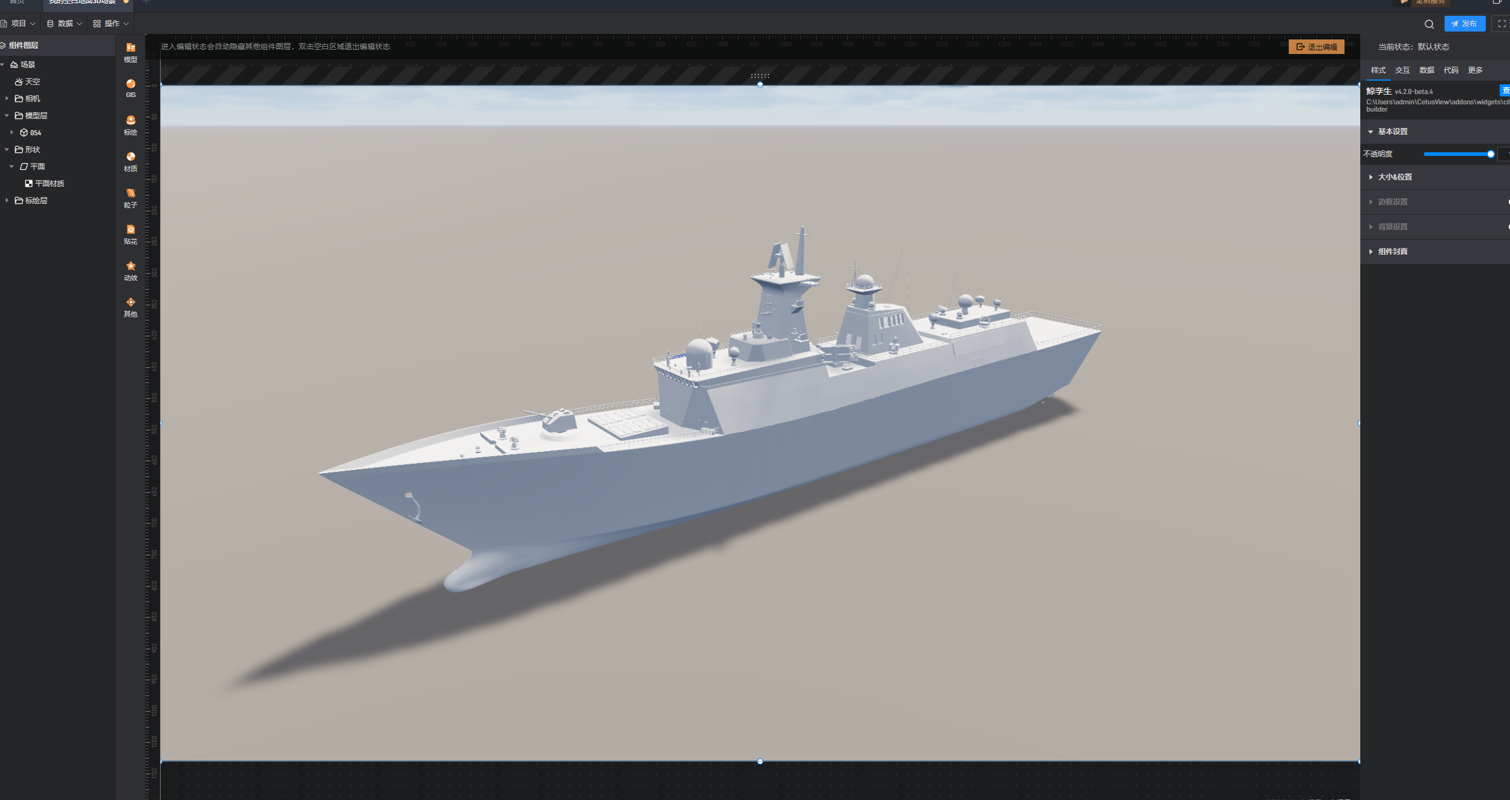Open the 材质 material icon
The image size is (1510, 800).
[x=130, y=161]
